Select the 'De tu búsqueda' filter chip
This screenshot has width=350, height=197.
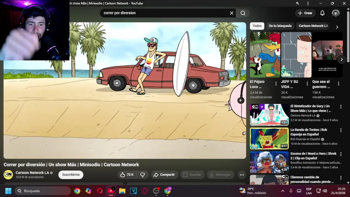point(280,26)
